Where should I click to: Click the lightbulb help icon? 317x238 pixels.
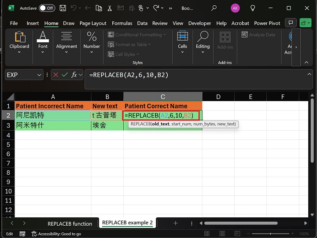coord(253,8)
